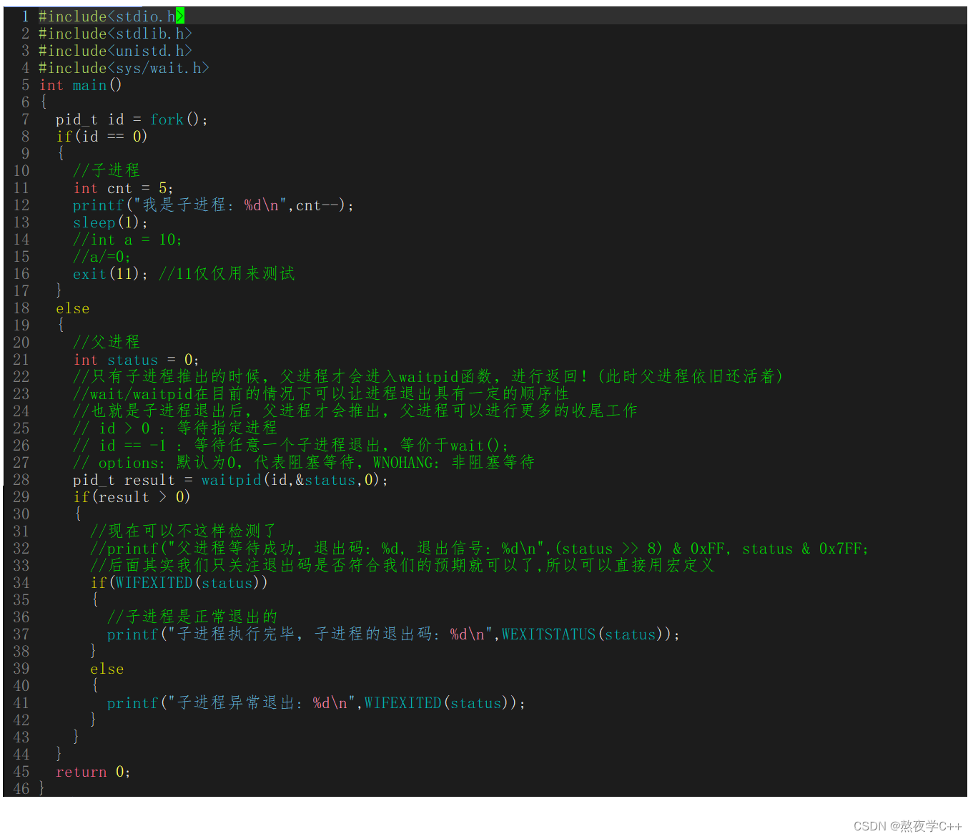Click the 'else' keyword on line 18

pos(73,308)
